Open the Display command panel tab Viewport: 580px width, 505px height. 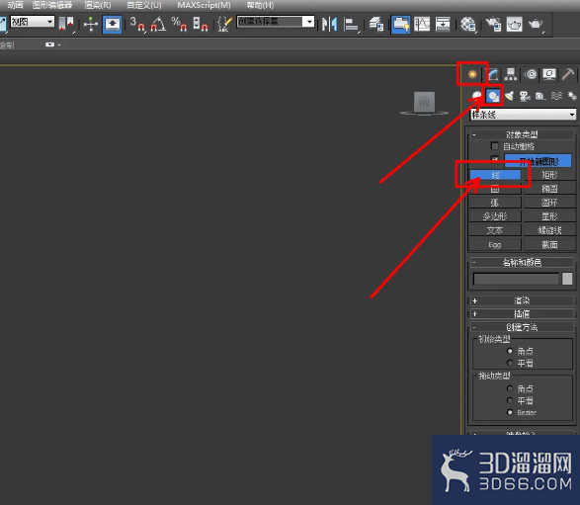pos(549,74)
